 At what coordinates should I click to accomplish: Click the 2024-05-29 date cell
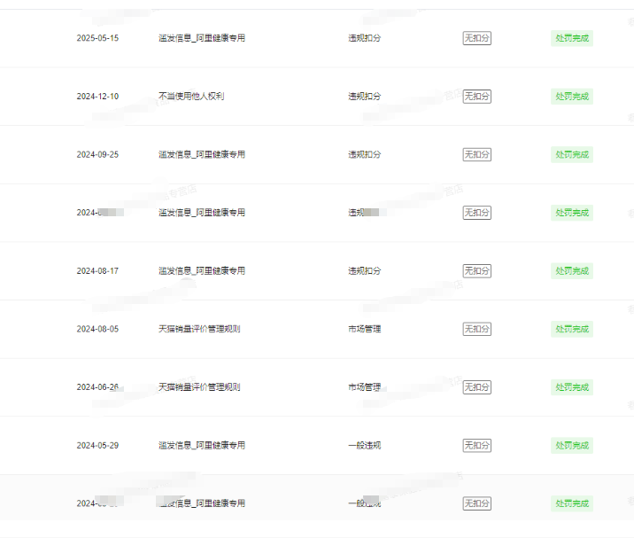coord(97,445)
